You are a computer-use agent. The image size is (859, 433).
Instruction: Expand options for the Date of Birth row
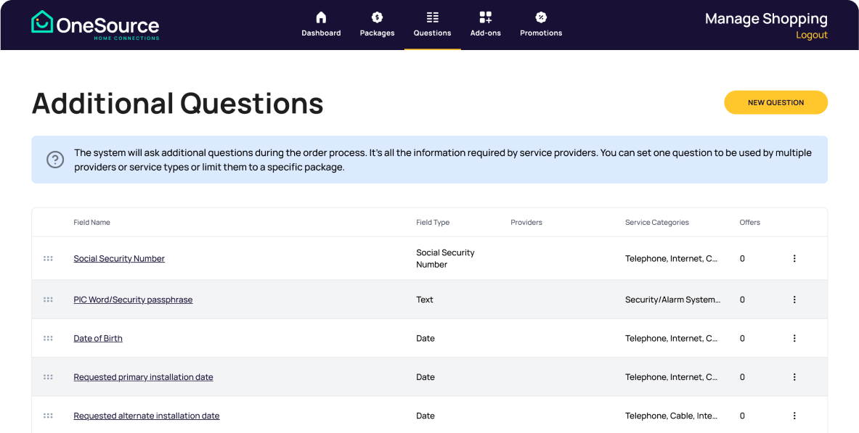point(794,338)
